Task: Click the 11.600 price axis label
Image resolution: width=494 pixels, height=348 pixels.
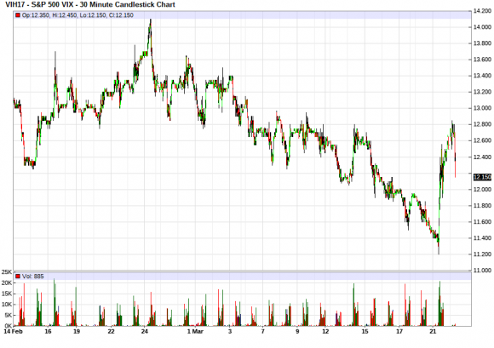Action: [482, 222]
